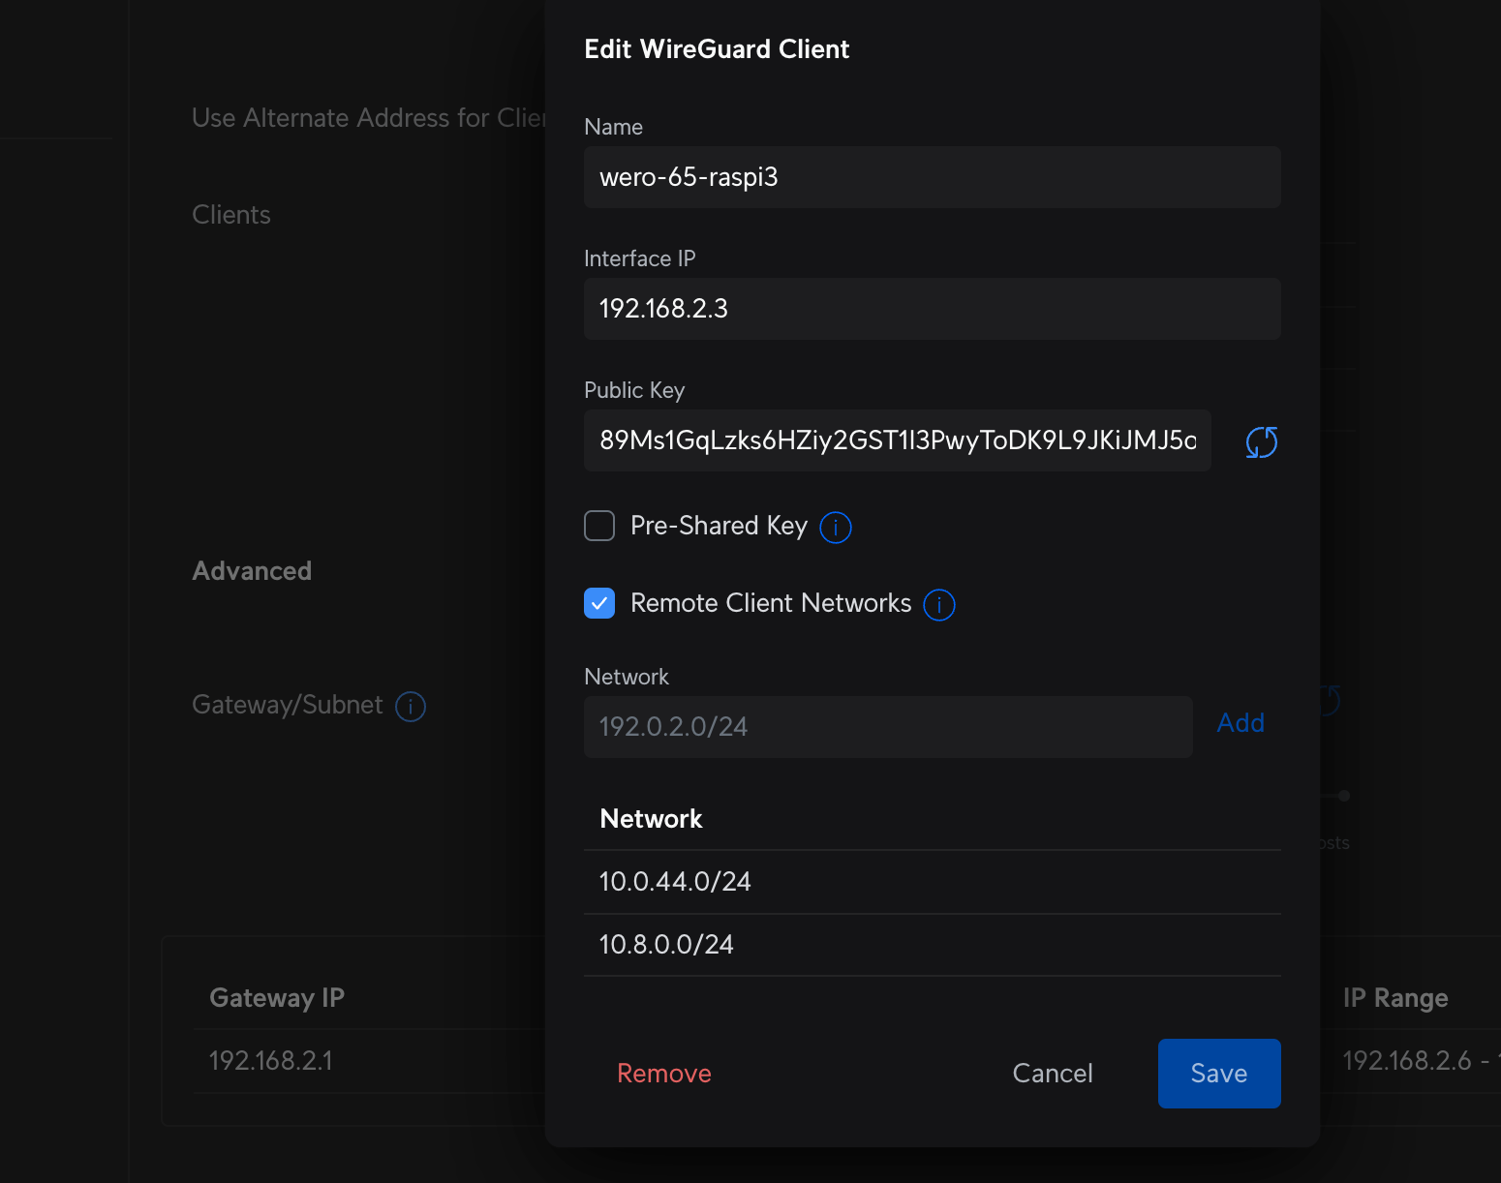Viewport: 1501px width, 1183px height.
Task: Focus the Interface IP field
Action: pyautogui.click(x=932, y=309)
